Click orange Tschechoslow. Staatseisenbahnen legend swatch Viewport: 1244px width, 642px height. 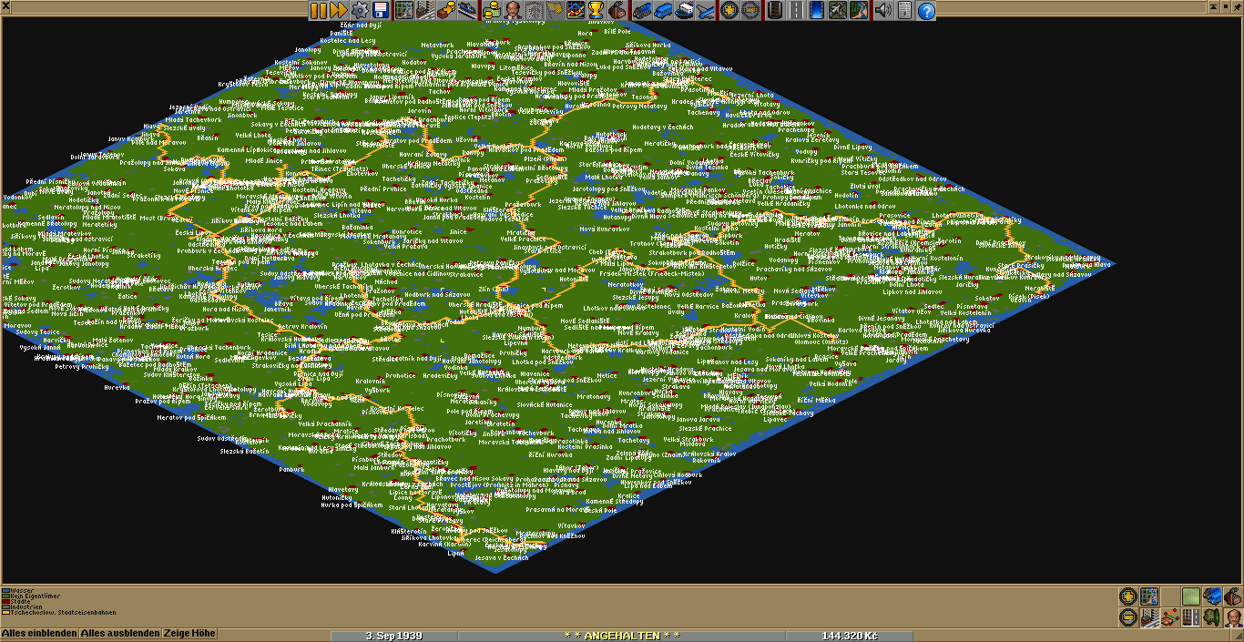tap(5, 613)
